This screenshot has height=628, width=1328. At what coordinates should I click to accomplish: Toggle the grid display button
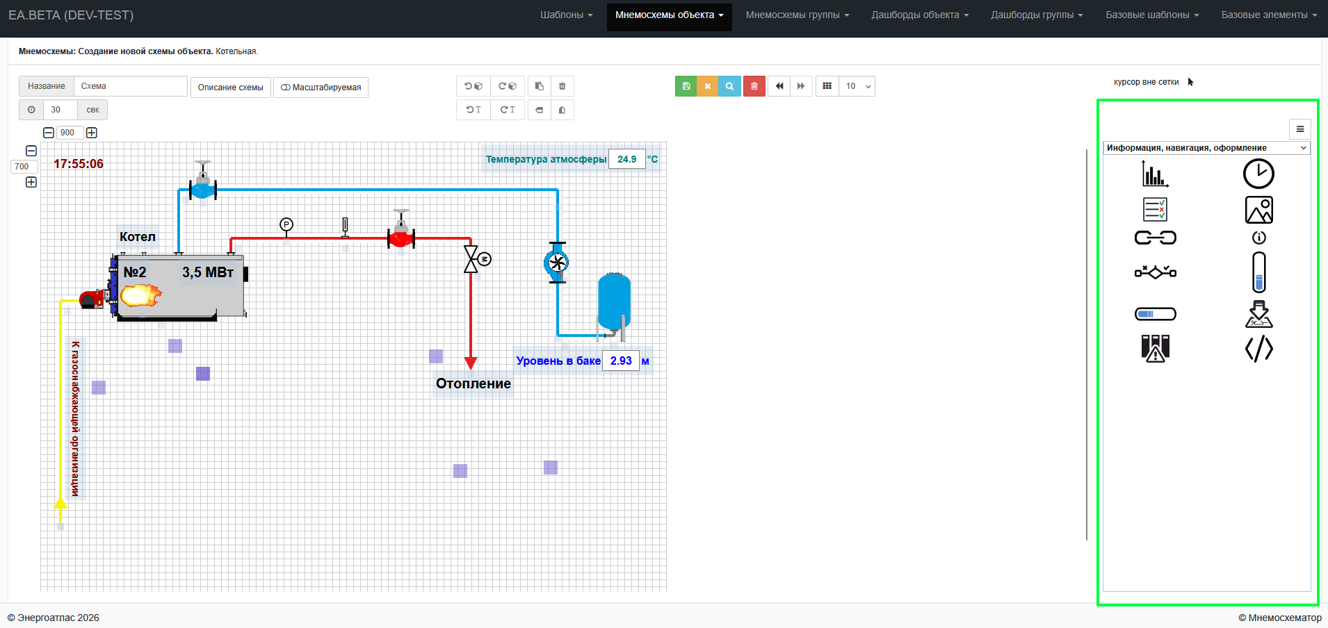827,86
